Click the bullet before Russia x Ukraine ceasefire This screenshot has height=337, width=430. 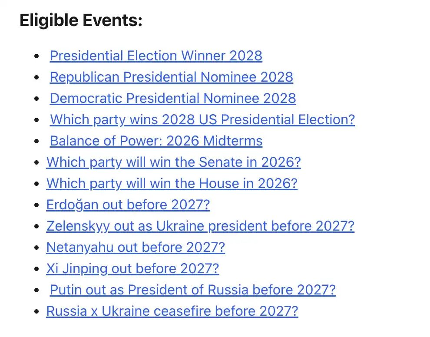click(x=37, y=312)
